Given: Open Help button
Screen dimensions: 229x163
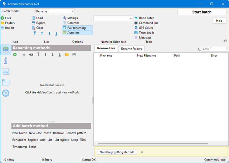Looking at the screenshot, I should pyautogui.click(x=219, y=21).
